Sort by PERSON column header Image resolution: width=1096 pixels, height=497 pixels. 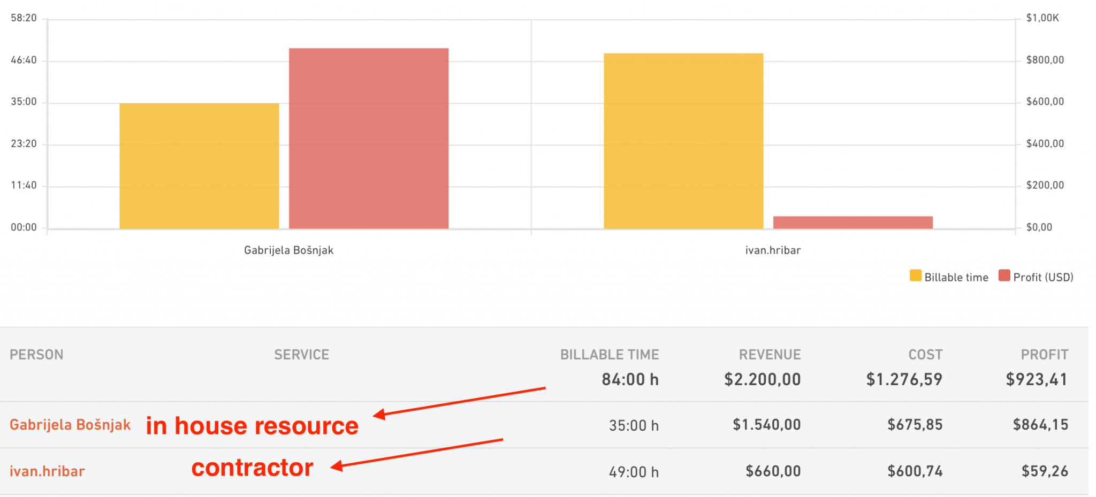click(x=36, y=355)
